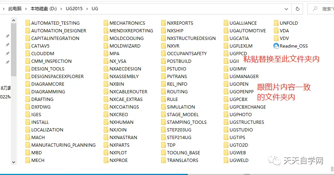
Task: Select the DESIGNSPACEEXPLORER folder name
Action: click(57, 76)
